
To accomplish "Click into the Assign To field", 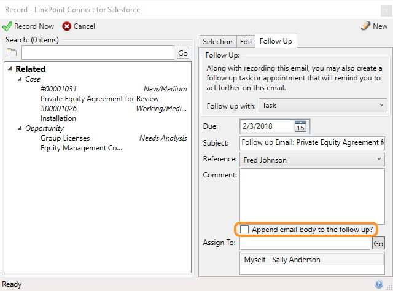I will point(305,243).
